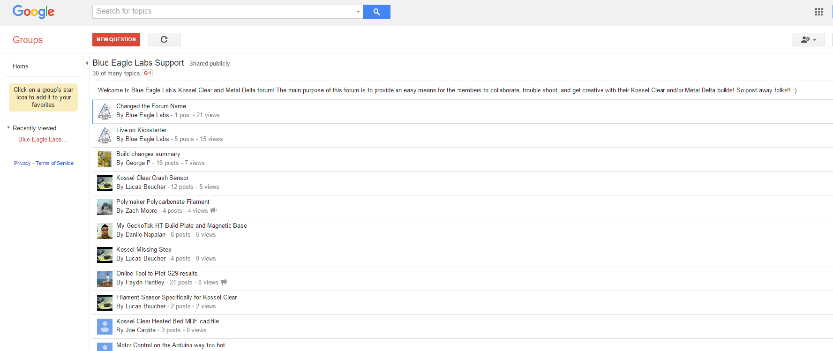The width and height of the screenshot is (833, 351).
Task: Collapse the Recently viewed section
Action: (8, 127)
